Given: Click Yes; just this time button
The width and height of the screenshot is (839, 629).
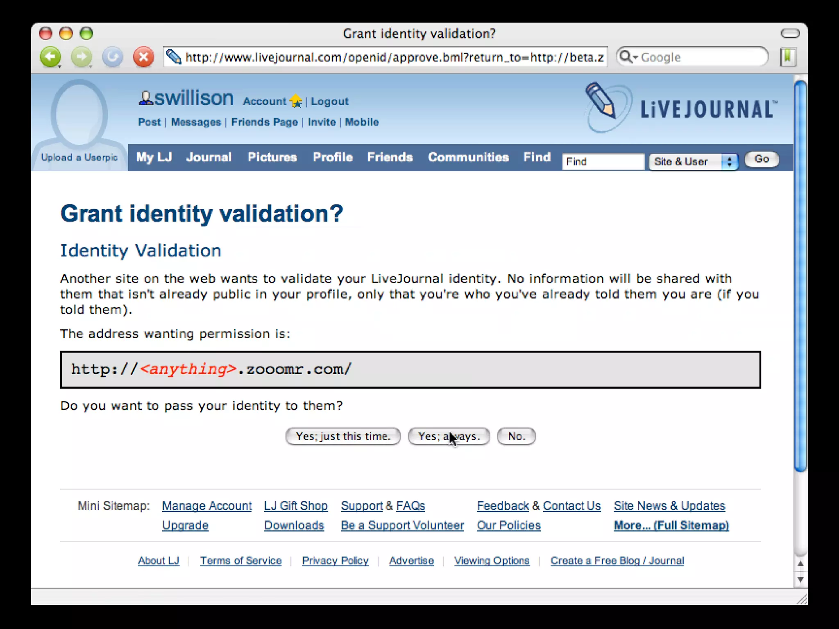Looking at the screenshot, I should point(343,437).
